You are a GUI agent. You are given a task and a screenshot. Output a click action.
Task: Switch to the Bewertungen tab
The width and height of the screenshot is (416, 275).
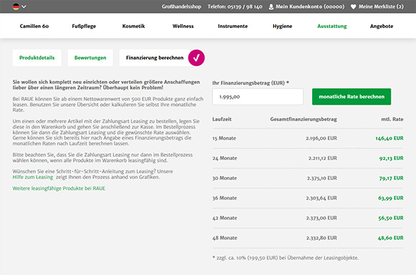point(90,58)
